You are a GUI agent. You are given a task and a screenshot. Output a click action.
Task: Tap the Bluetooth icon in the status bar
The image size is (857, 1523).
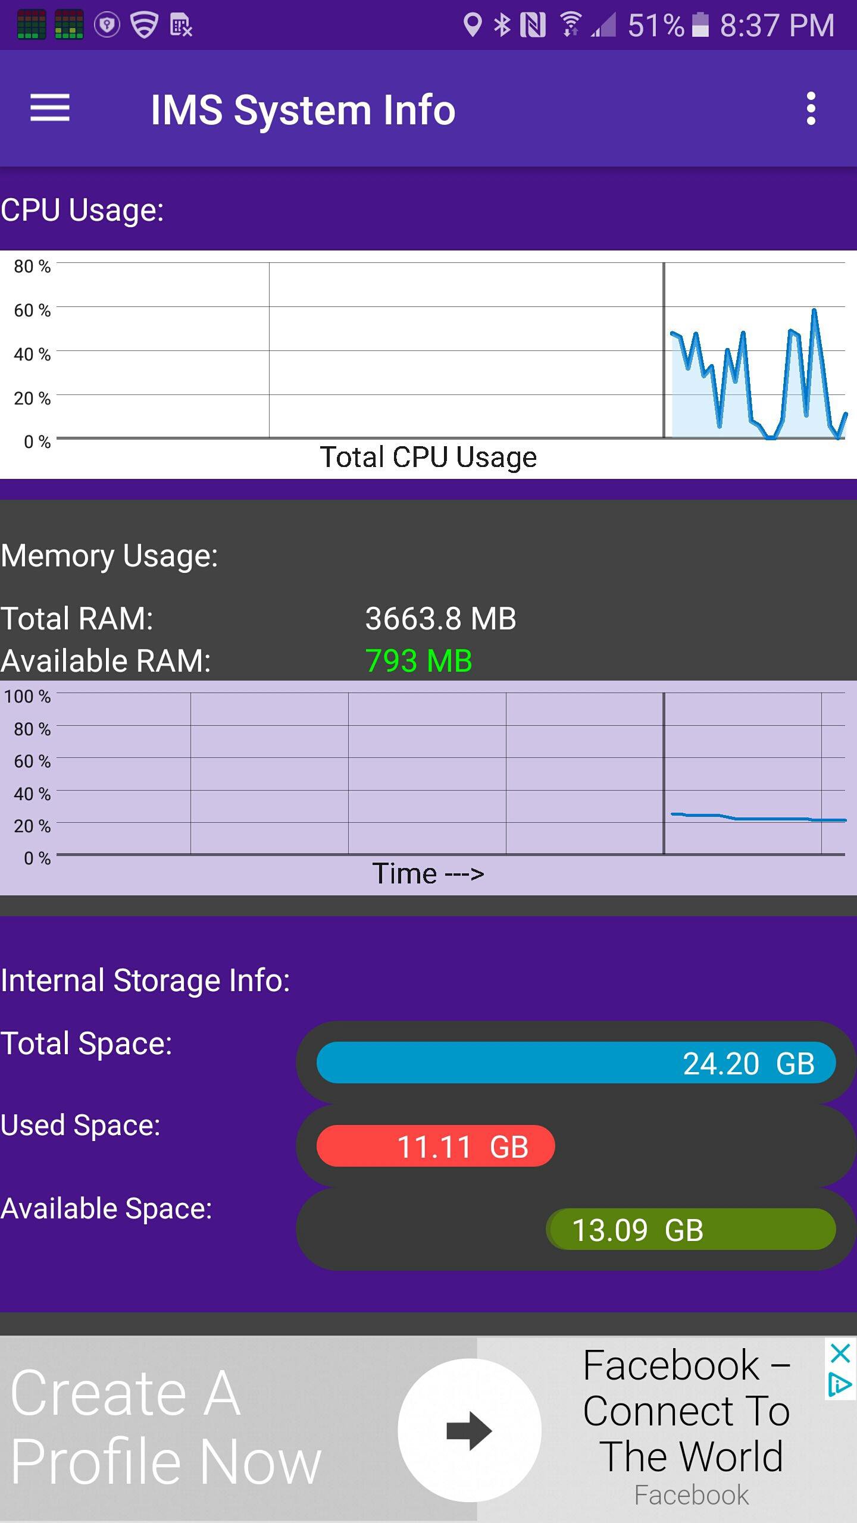[501, 25]
